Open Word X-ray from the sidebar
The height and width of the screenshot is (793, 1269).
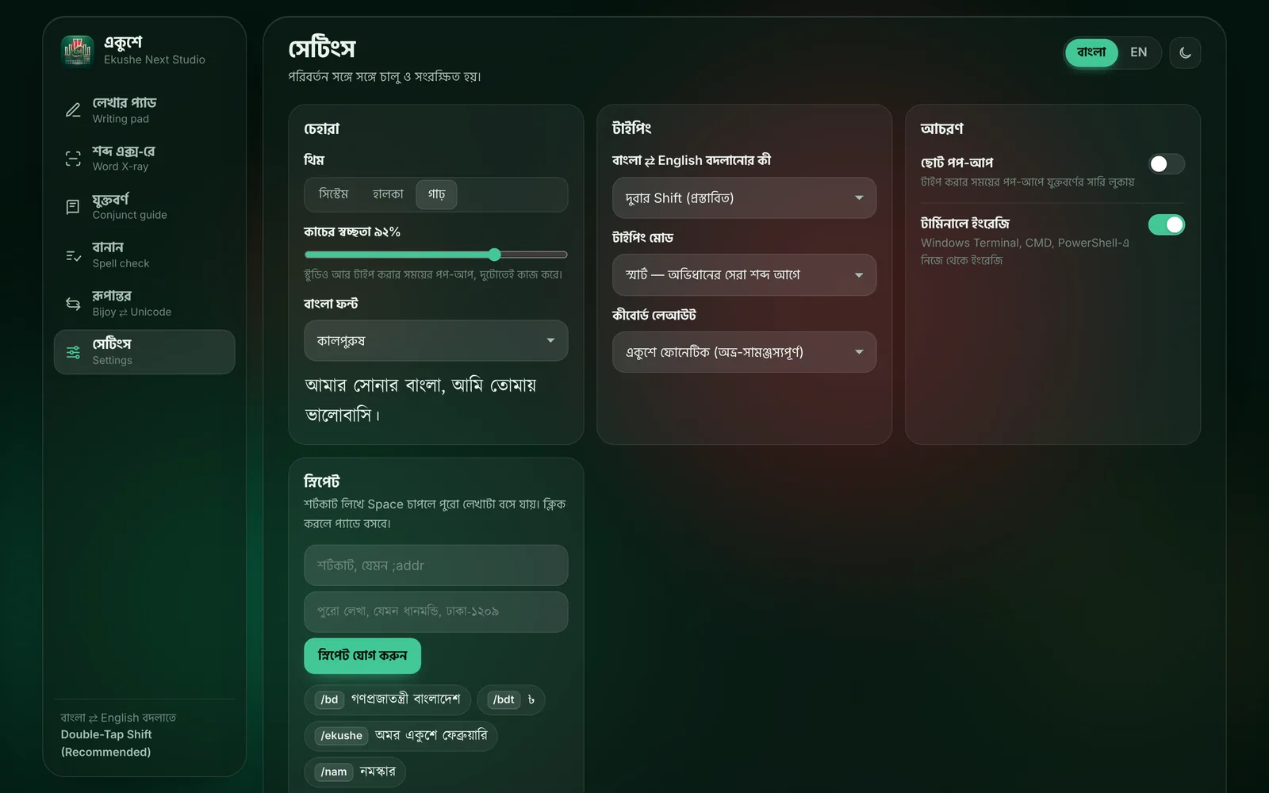coord(144,159)
